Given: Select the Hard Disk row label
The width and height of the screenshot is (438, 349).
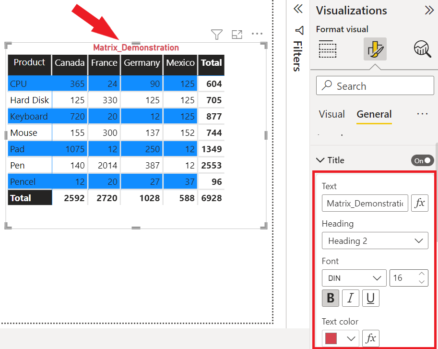Looking at the screenshot, I should point(30,100).
